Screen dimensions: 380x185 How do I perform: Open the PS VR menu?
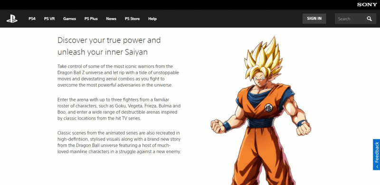49,18
